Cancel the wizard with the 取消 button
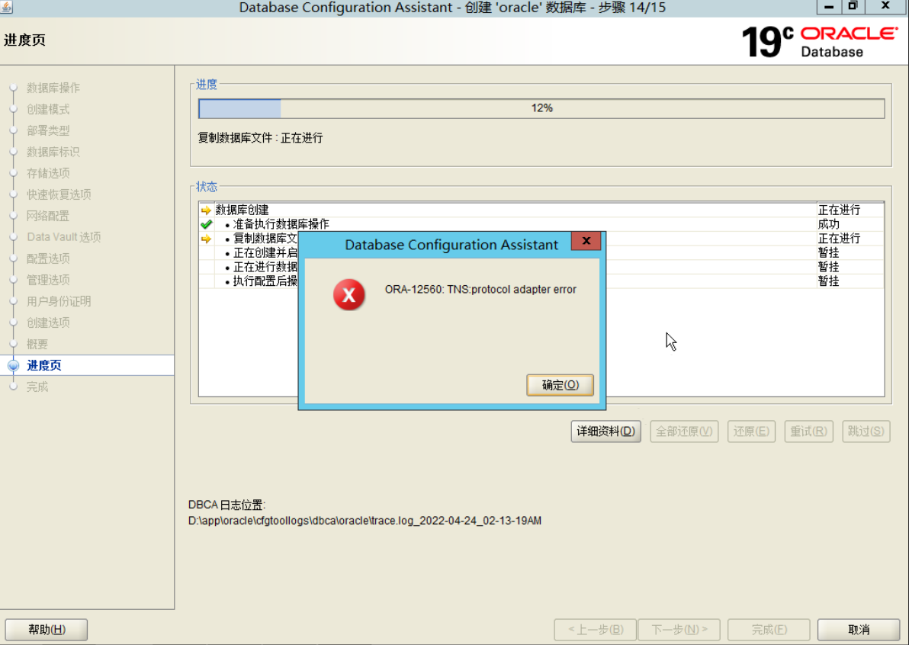This screenshot has width=909, height=645. (859, 629)
